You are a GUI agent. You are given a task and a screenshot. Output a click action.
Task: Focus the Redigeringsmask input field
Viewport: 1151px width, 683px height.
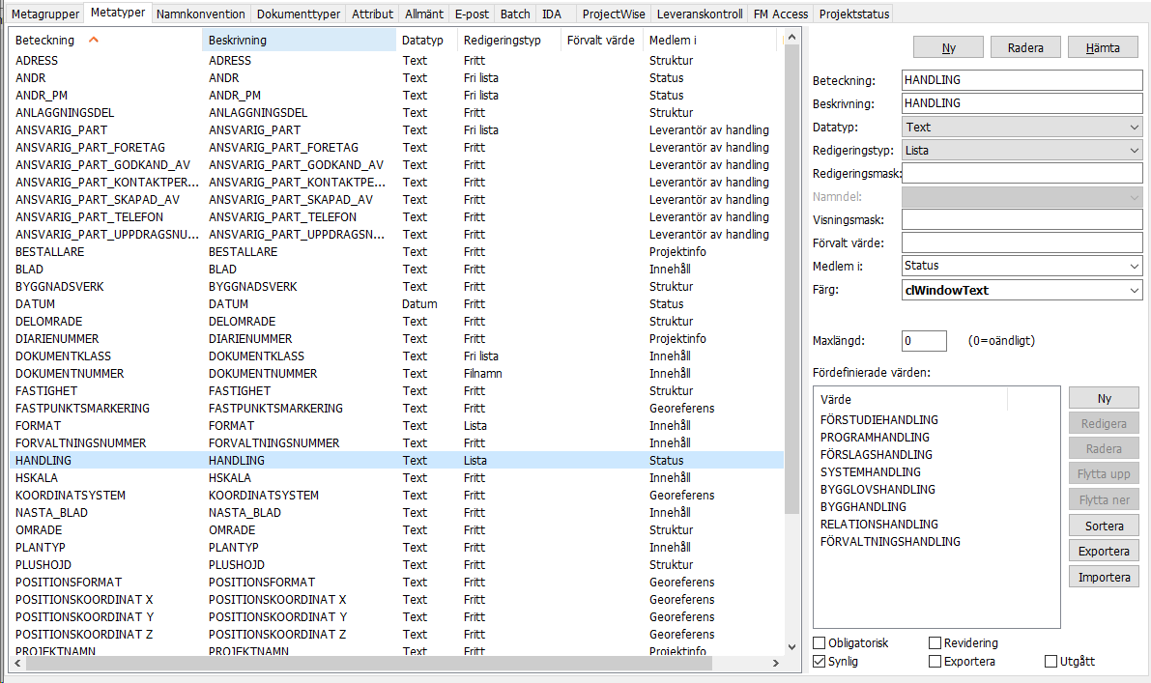coord(1022,173)
